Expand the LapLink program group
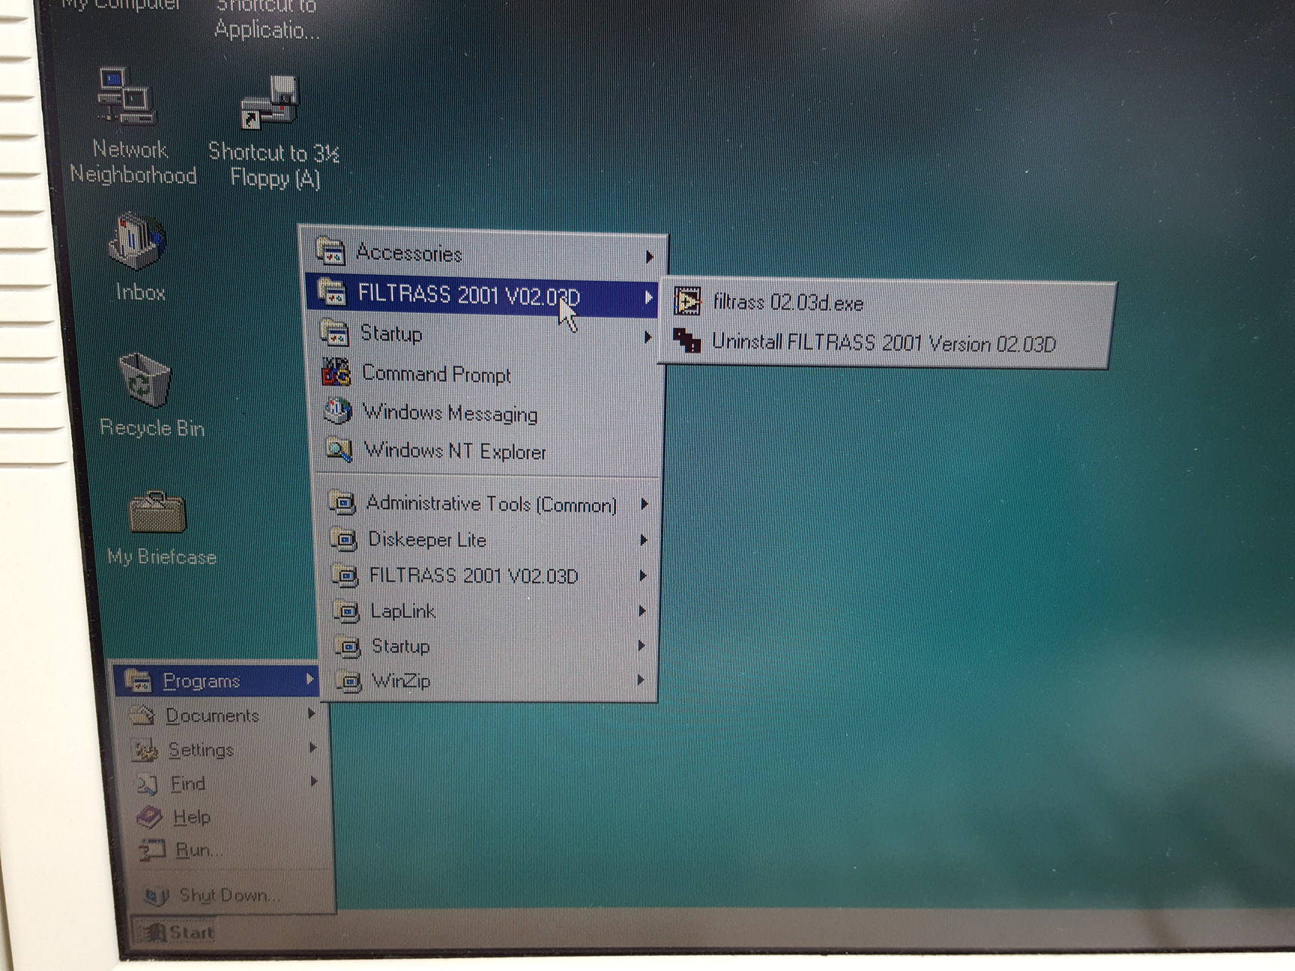The image size is (1295, 971). [x=403, y=611]
